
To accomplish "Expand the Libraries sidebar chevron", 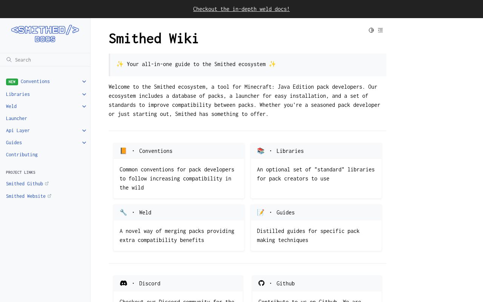I will 84,94.
